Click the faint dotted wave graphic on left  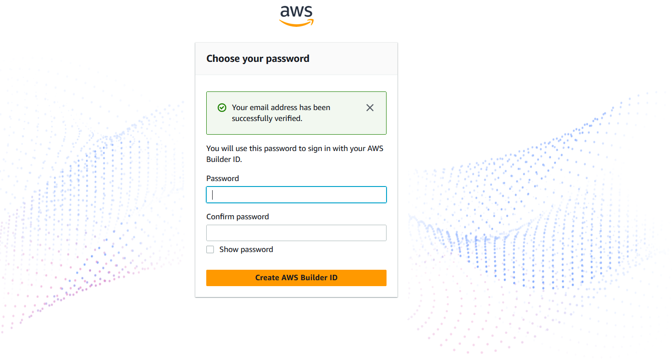point(91,182)
